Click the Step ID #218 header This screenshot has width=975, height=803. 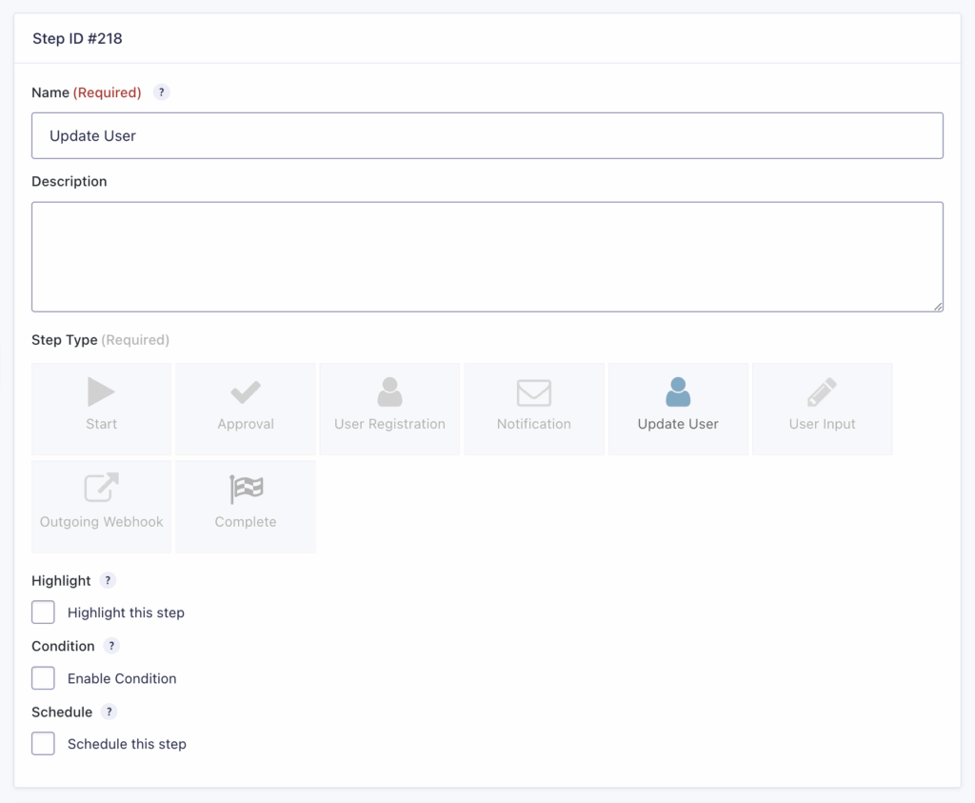[76, 39]
